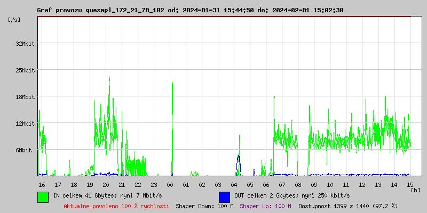Viewport: 427px width, 213px height.
Task: Click the 'Shaper Down: 100 M' label
Action: click(204, 206)
